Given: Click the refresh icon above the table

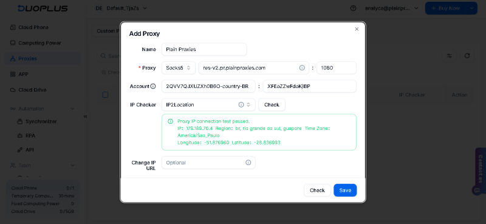Looking at the screenshot, I should coord(467,56).
